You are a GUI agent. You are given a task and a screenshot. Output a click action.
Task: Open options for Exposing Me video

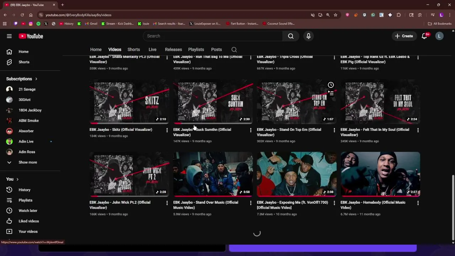tap(334, 203)
